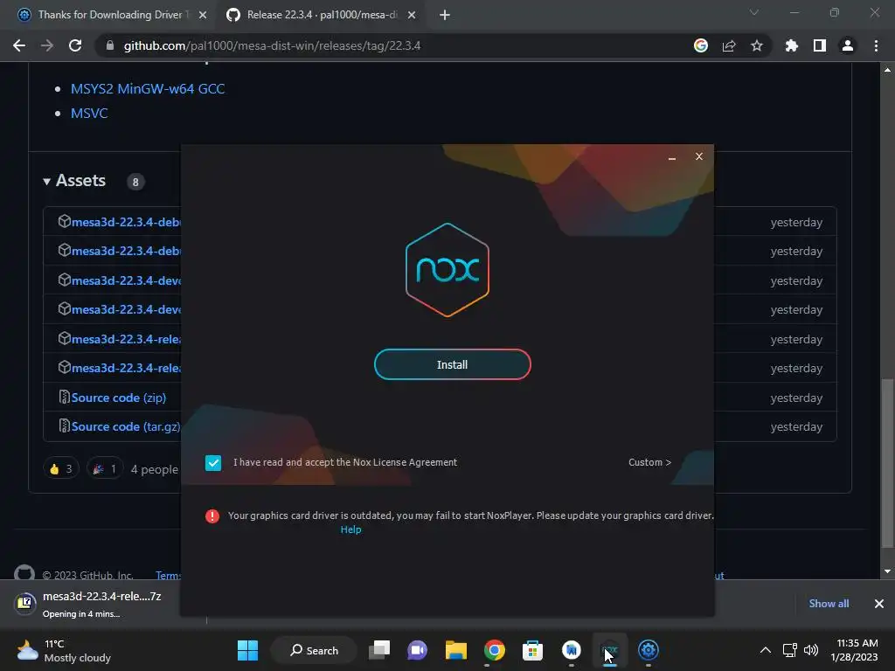Open the Chat app from taskbar
This screenshot has width=895, height=671.
click(x=417, y=650)
